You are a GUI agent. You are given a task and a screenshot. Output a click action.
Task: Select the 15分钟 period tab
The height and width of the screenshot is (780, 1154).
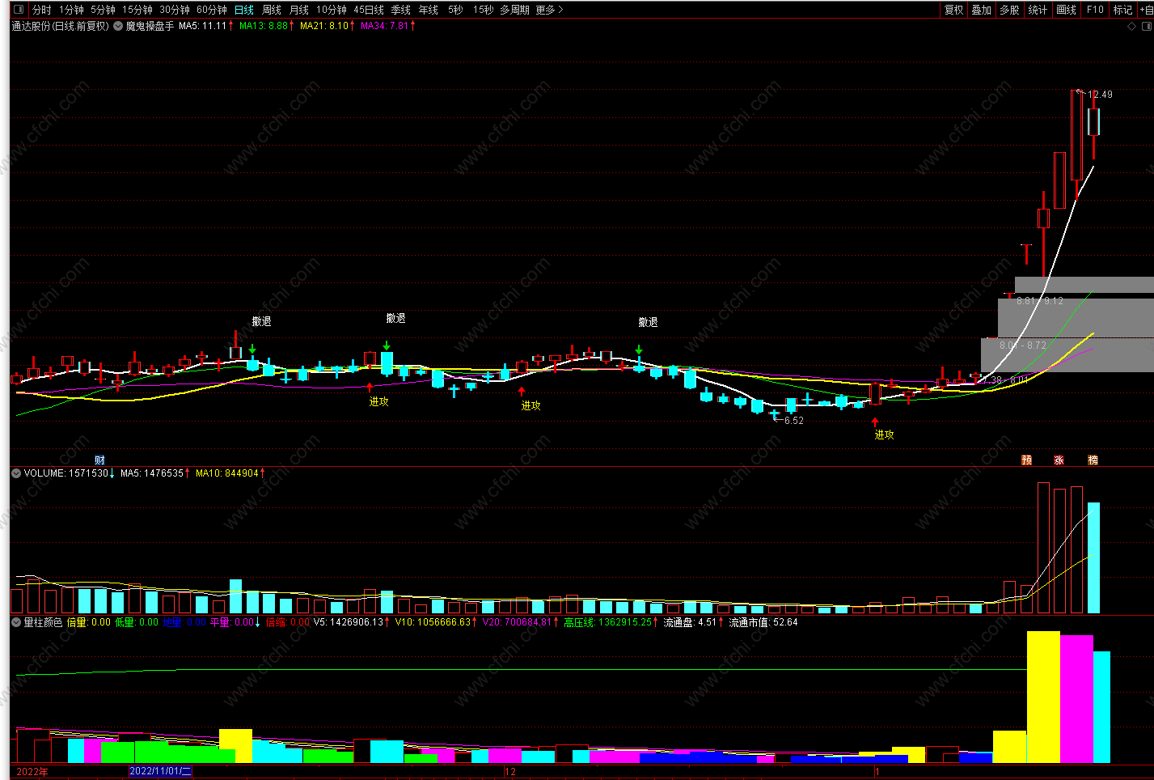[137, 10]
